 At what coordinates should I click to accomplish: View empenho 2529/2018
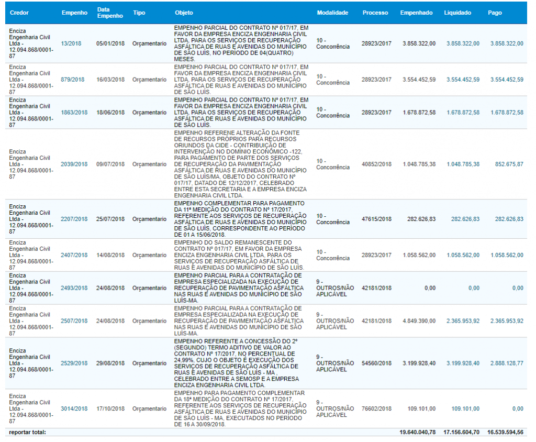coord(74,363)
